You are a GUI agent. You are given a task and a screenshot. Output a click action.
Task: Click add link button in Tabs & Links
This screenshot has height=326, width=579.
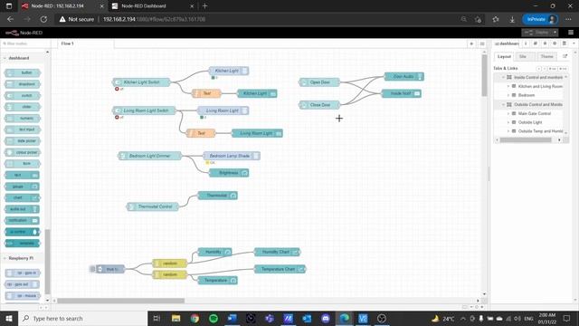563,69
